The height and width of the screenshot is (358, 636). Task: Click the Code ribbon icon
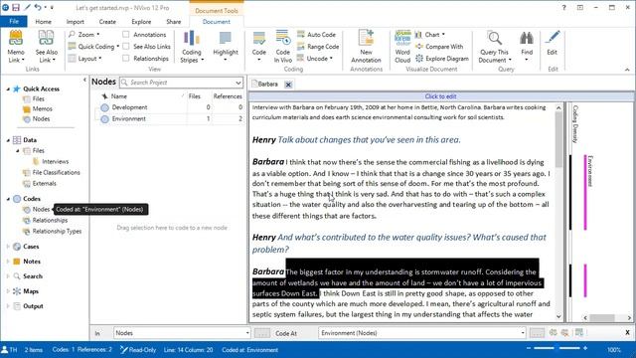point(258,47)
